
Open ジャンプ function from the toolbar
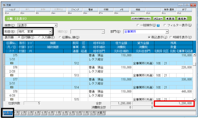tap(75, 10)
